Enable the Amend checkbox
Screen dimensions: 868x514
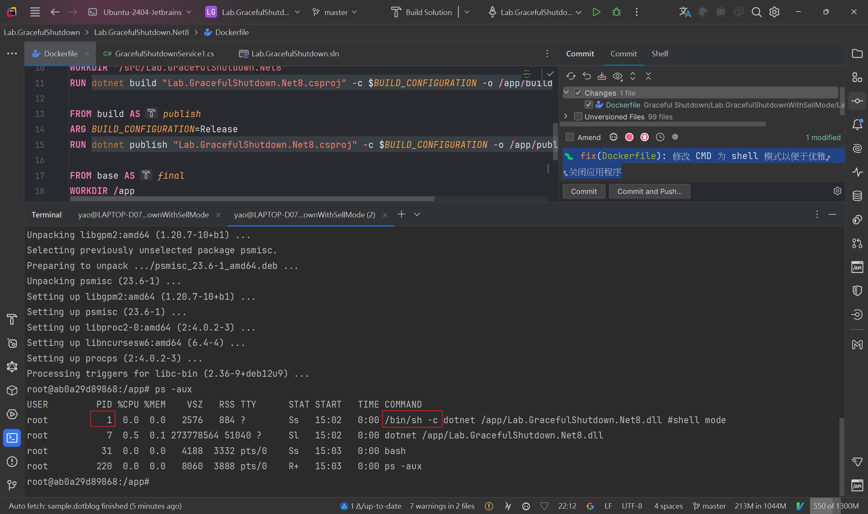click(570, 137)
